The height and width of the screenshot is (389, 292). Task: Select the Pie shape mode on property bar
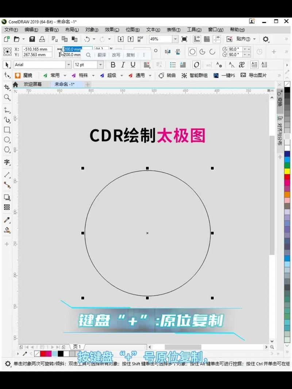203,52
